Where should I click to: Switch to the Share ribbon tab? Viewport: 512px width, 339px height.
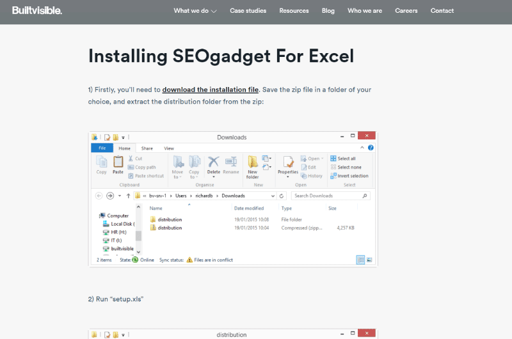click(x=147, y=148)
